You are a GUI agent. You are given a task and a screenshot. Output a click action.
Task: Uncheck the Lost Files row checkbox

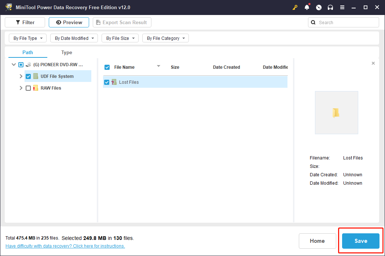pyautogui.click(x=107, y=82)
